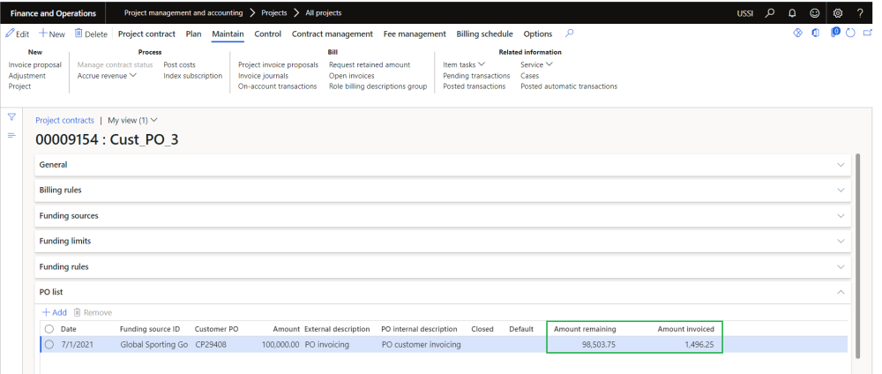Toggle the select-all circle in PO list header

pos(49,329)
